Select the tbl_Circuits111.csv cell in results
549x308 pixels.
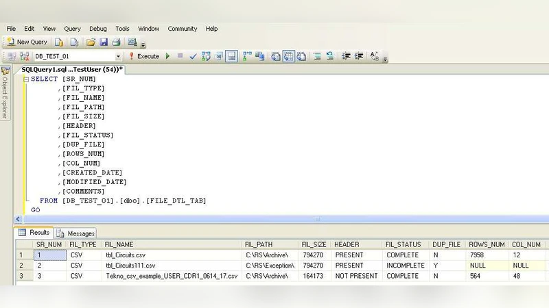[x=130, y=266]
